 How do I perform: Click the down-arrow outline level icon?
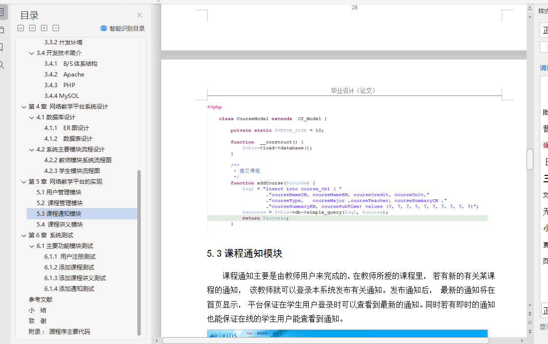coord(20,28)
